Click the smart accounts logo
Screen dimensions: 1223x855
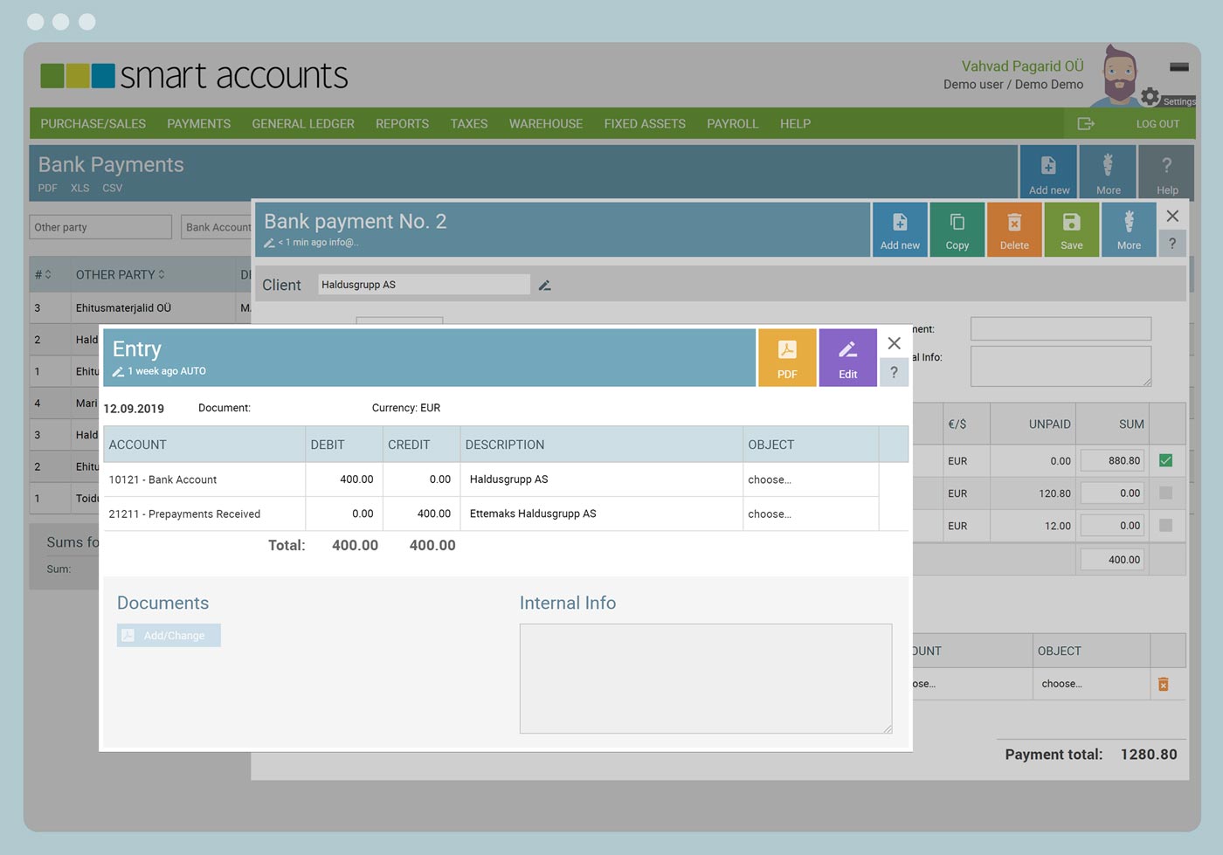coord(194,76)
